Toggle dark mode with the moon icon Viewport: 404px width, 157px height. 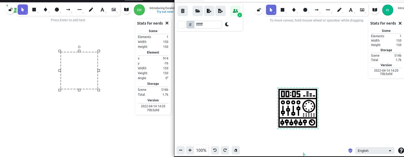227,24
